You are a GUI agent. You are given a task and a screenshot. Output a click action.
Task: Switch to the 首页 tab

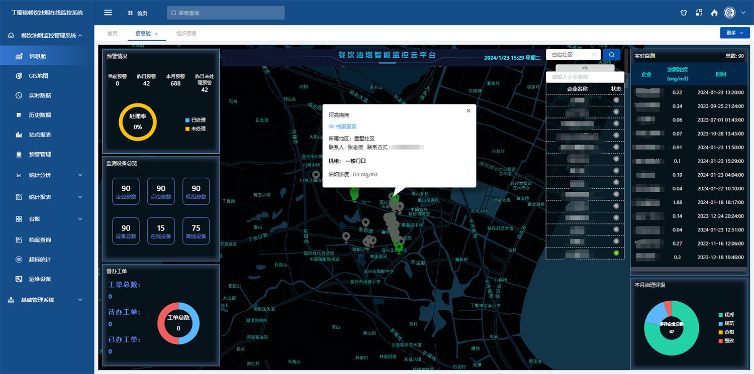(112, 34)
